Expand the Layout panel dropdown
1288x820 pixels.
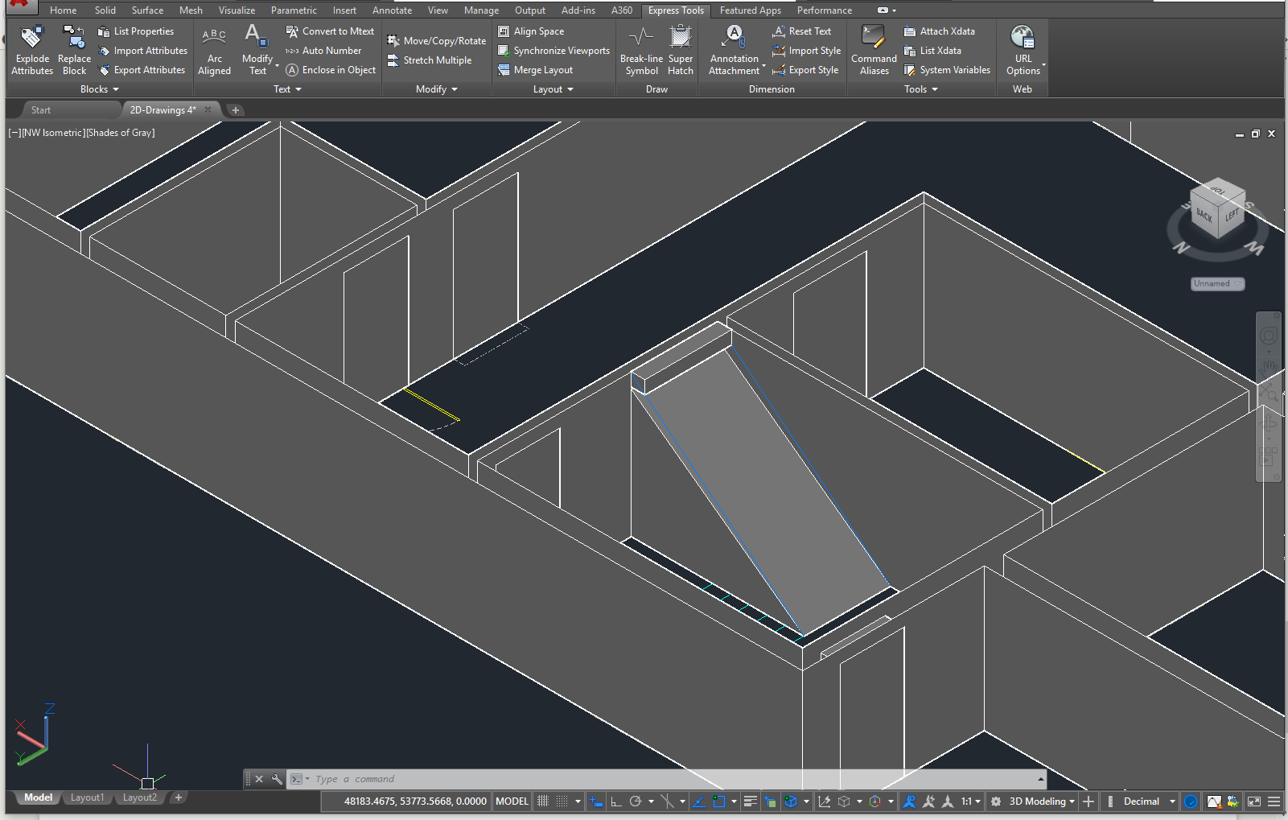tap(553, 89)
